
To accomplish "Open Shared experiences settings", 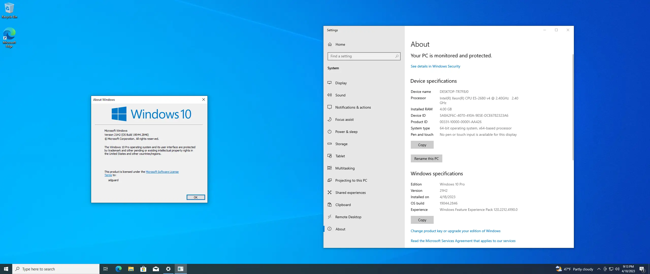I will pos(350,192).
